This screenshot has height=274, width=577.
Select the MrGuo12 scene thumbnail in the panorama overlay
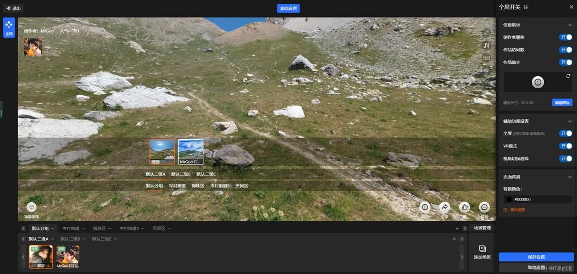(x=191, y=152)
